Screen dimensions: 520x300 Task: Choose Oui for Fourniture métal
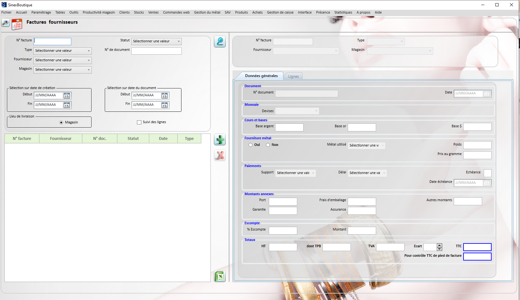251,145
